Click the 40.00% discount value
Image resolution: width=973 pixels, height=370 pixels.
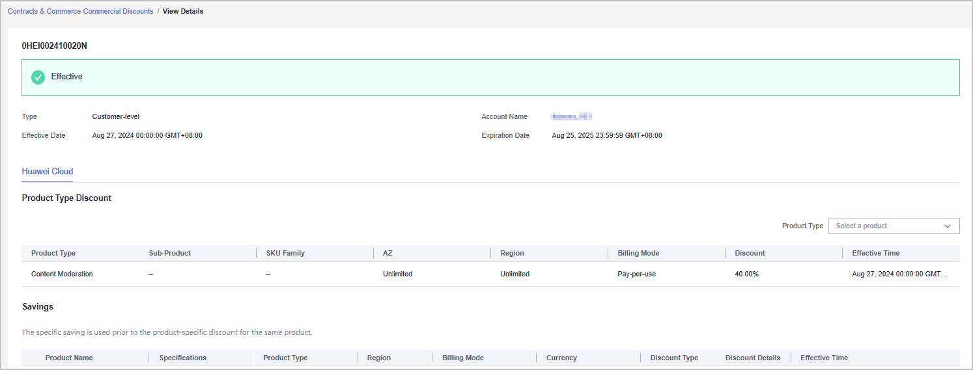pos(746,274)
